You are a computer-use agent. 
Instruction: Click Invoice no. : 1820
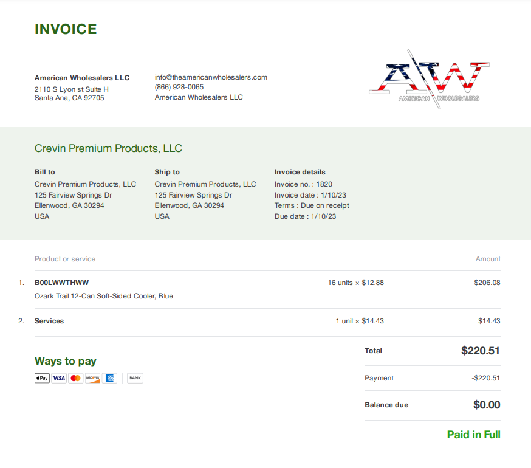pos(303,184)
